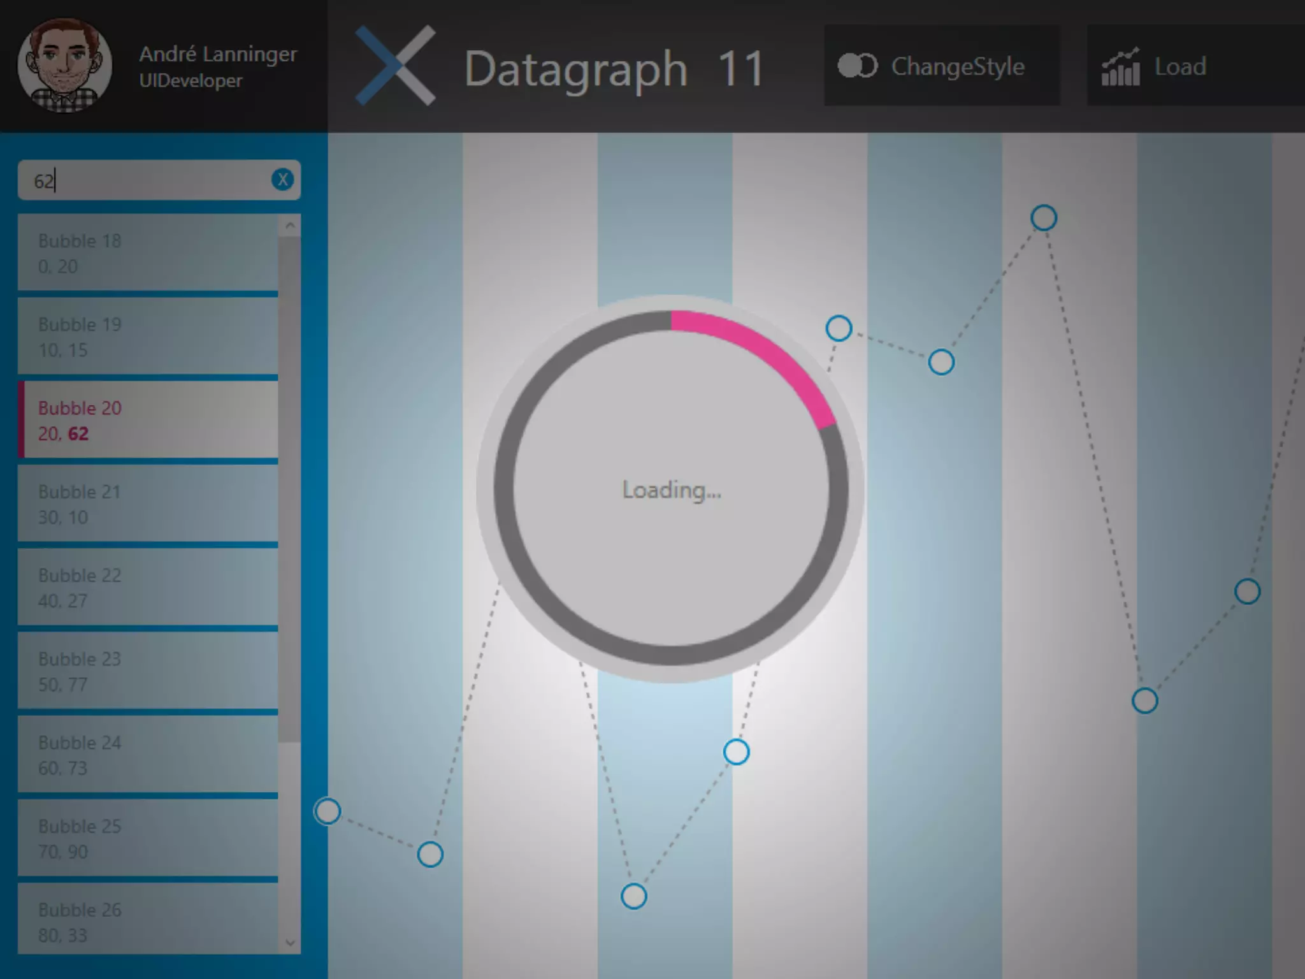The height and width of the screenshot is (979, 1305).
Task: Click the topmost data point circle on graph
Action: coord(1043,218)
